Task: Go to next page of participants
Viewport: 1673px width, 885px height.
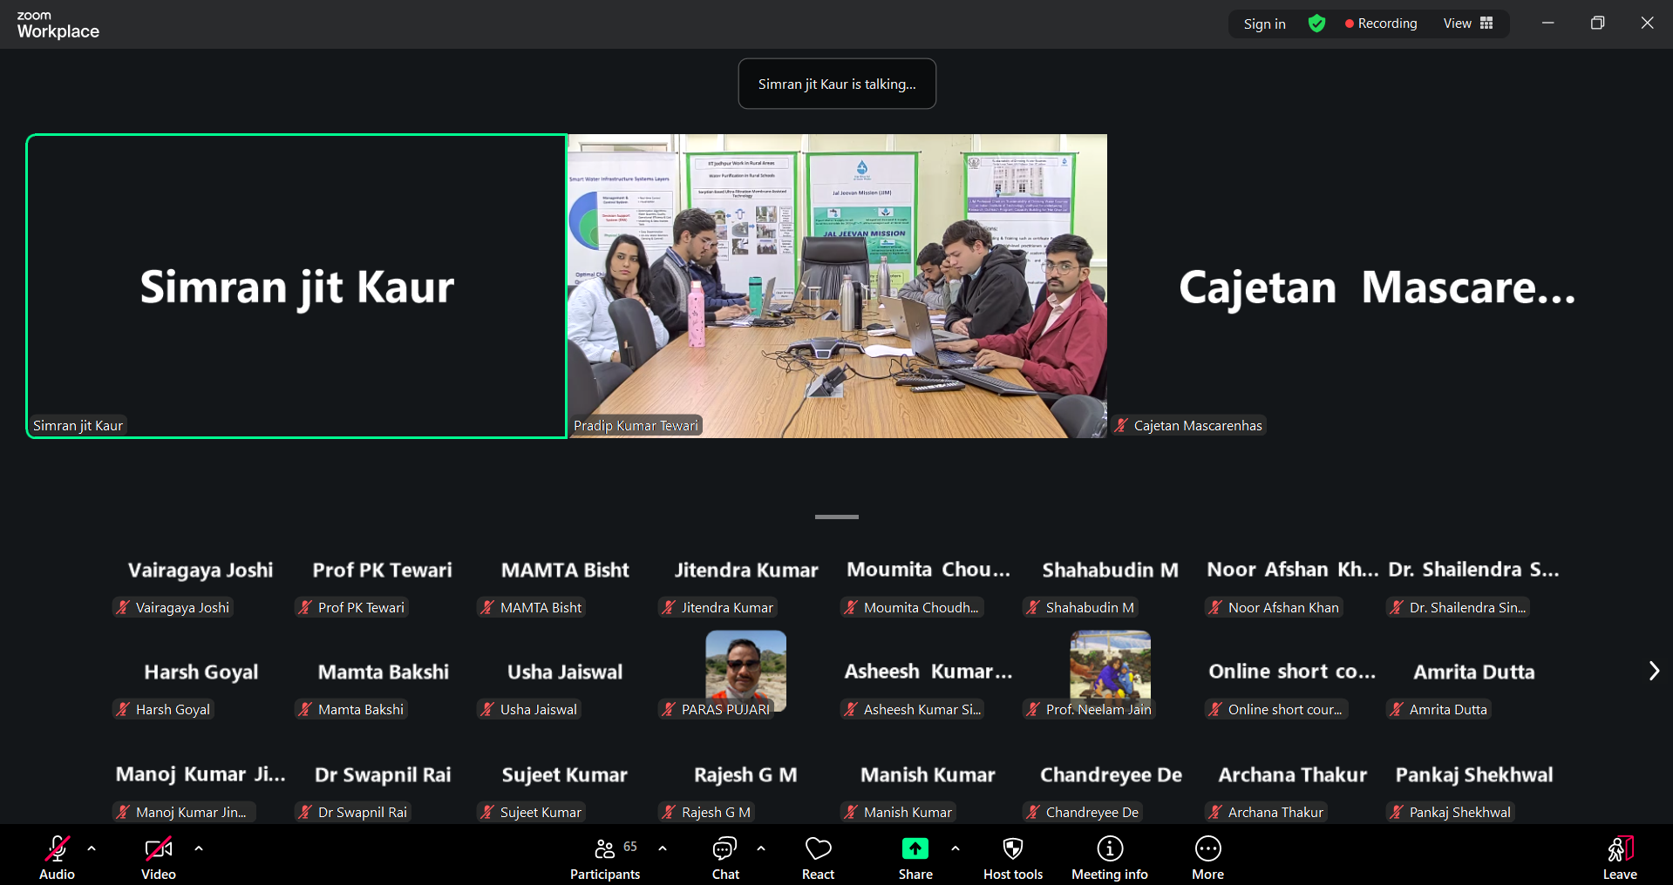Action: [x=1653, y=671]
